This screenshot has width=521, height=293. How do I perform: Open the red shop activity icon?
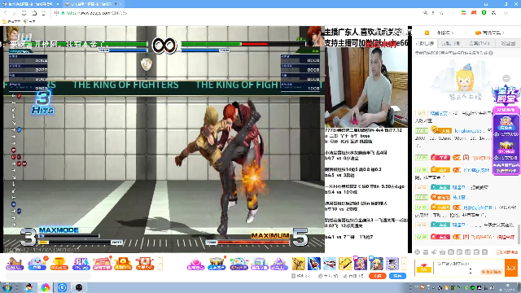click(x=144, y=264)
